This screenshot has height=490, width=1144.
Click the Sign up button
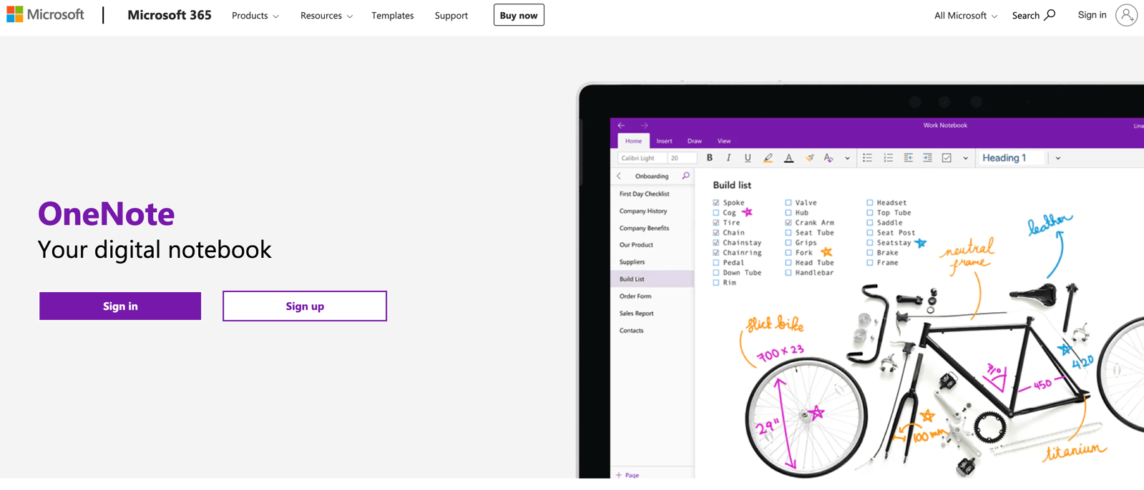click(305, 306)
